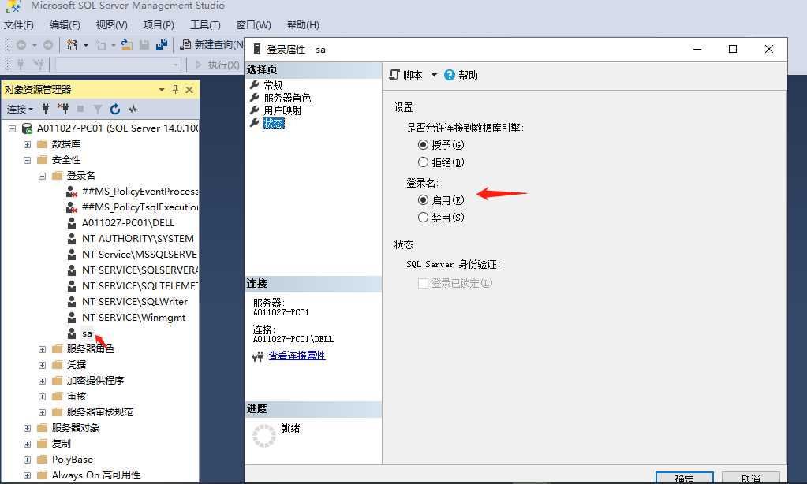This screenshot has width=807, height=484.
Task: Click Disconnect plug icon with red X
Action: 63,109
